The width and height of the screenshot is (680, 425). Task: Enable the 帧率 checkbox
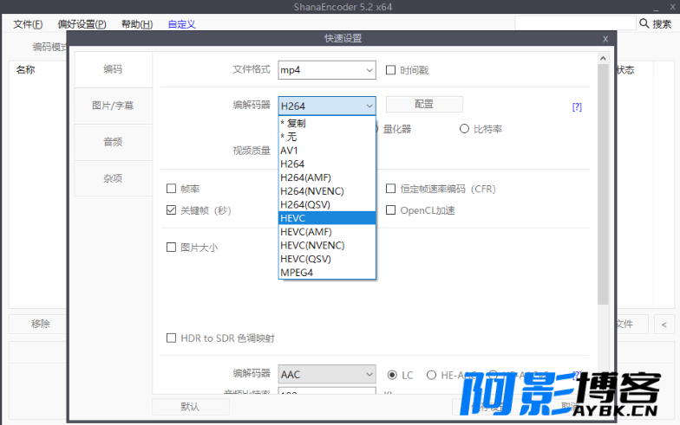[x=172, y=189]
